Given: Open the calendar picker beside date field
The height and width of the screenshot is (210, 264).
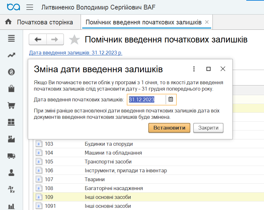Looking at the screenshot, I should click(171, 99).
